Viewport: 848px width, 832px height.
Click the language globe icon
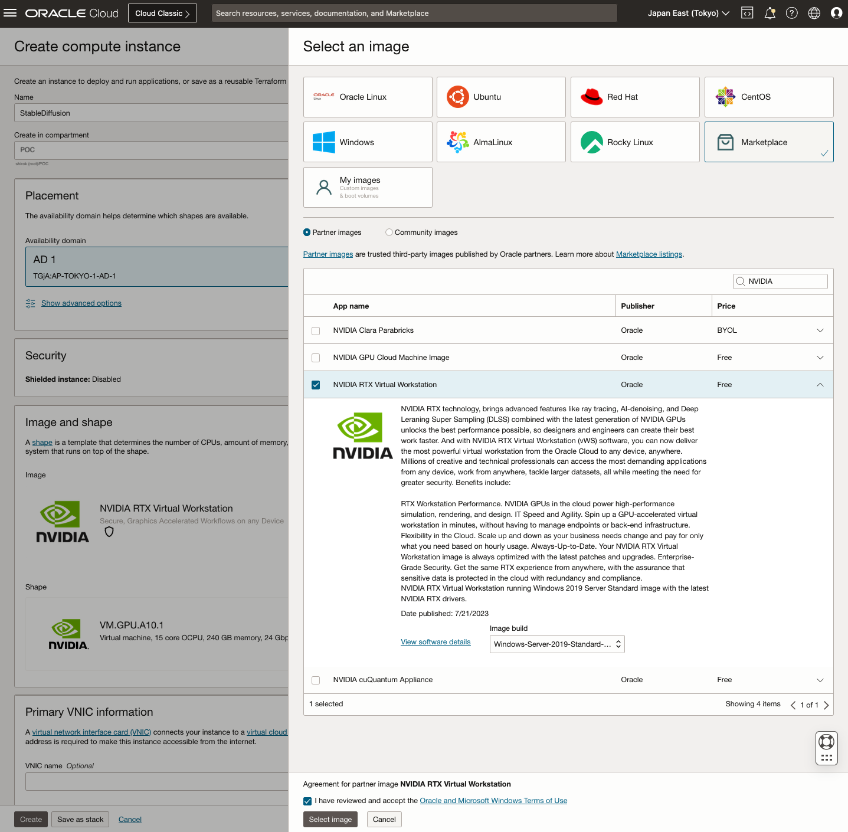click(x=814, y=12)
